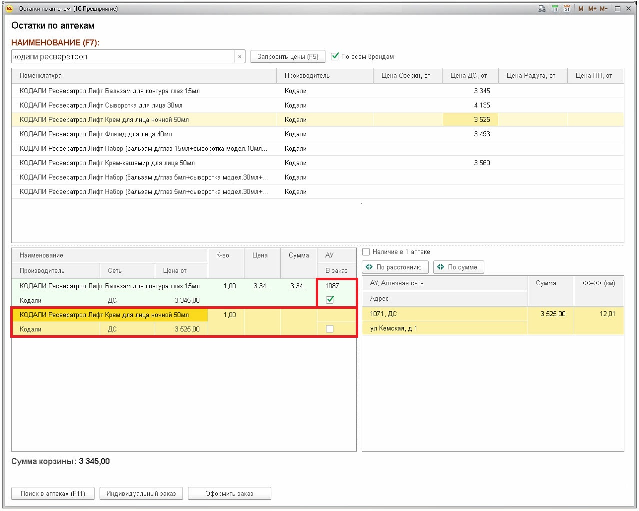639x511 pixels.
Task: Click the print icon in title bar
Action: click(542, 9)
